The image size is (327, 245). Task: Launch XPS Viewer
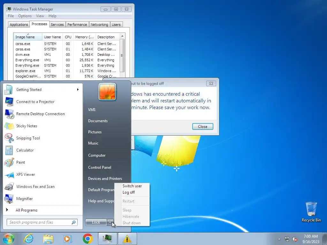[43, 174]
